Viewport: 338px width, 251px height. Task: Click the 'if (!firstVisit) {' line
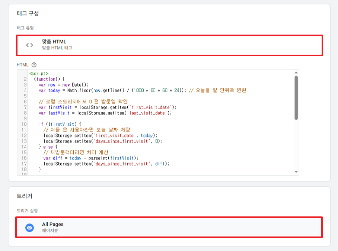pyautogui.click(x=60, y=124)
